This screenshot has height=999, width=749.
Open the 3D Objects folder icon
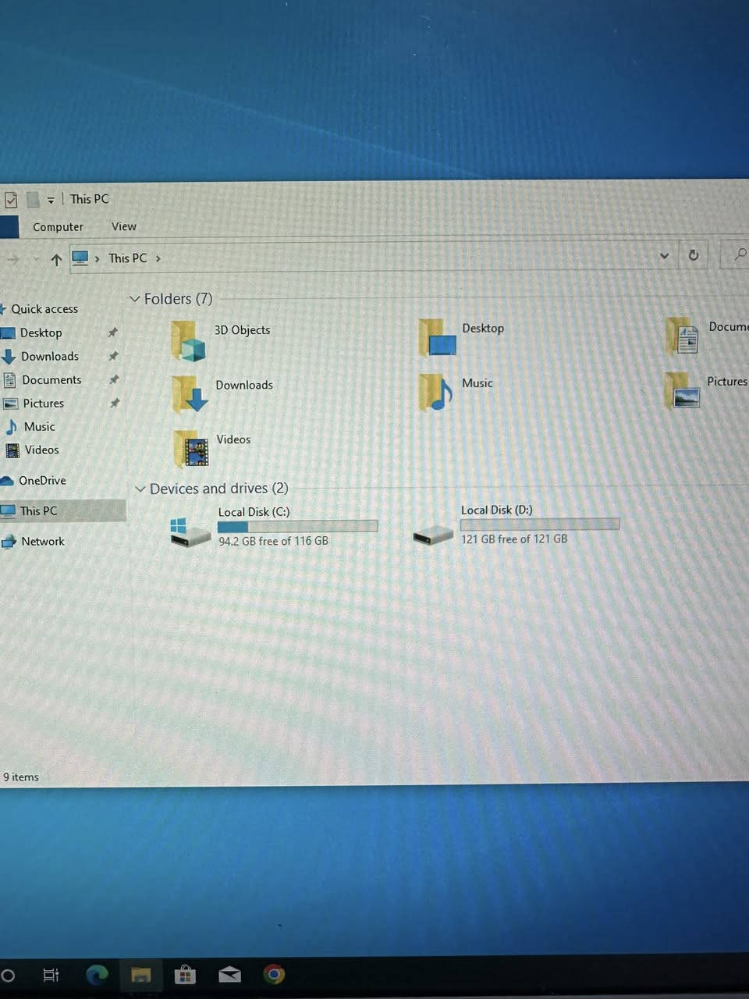click(x=188, y=341)
